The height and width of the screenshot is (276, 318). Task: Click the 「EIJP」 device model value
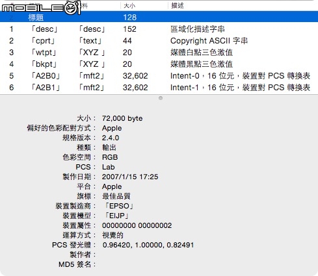117,216
